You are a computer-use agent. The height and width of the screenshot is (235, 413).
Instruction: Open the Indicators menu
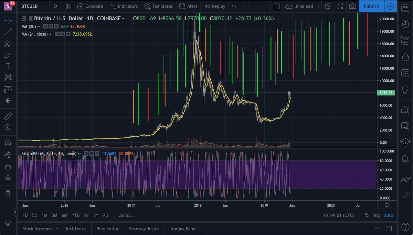124,6
